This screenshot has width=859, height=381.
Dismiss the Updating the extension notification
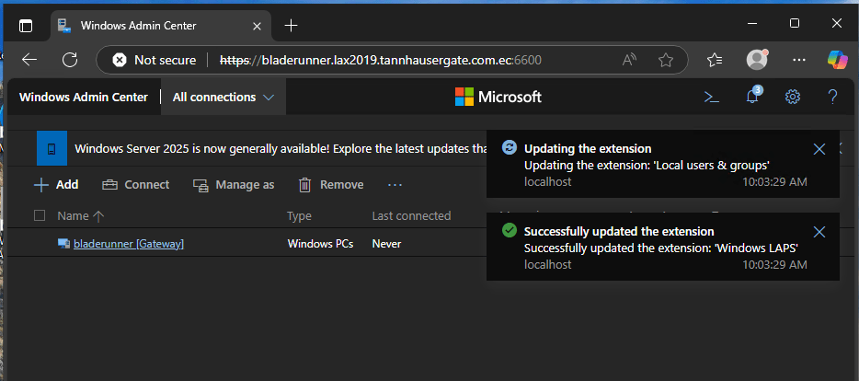(819, 149)
